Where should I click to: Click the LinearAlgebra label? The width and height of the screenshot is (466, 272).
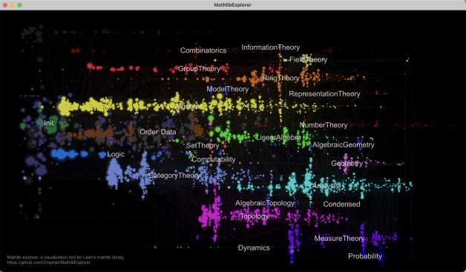278,138
